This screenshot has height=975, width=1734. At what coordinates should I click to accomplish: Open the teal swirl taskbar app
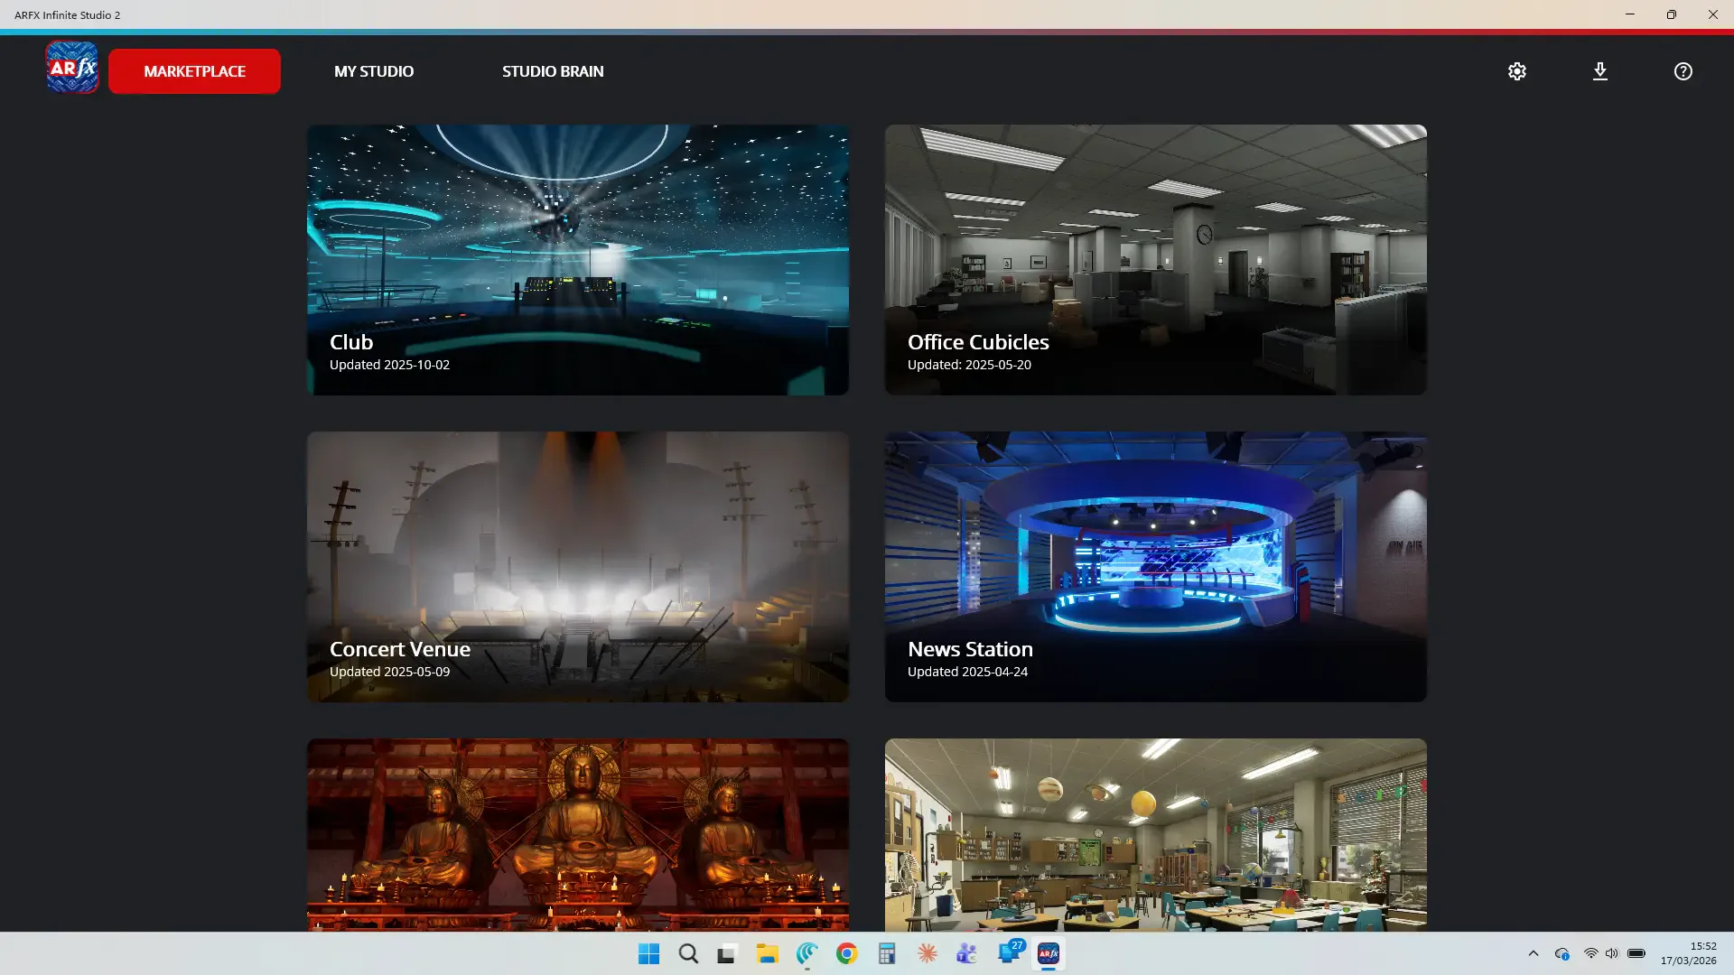pyautogui.click(x=807, y=953)
